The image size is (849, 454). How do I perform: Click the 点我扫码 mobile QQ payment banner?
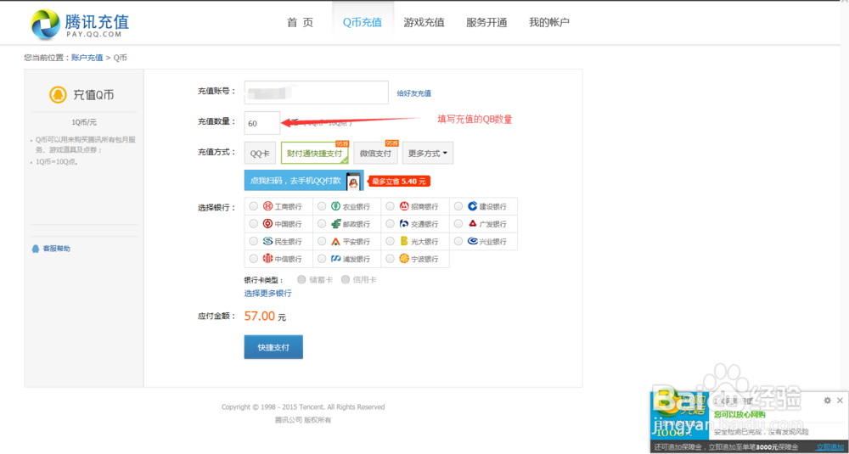pyautogui.click(x=304, y=181)
